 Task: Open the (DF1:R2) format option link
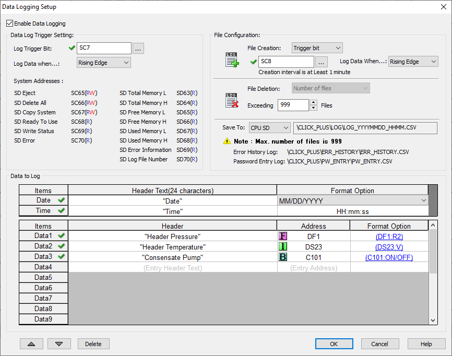click(389, 236)
